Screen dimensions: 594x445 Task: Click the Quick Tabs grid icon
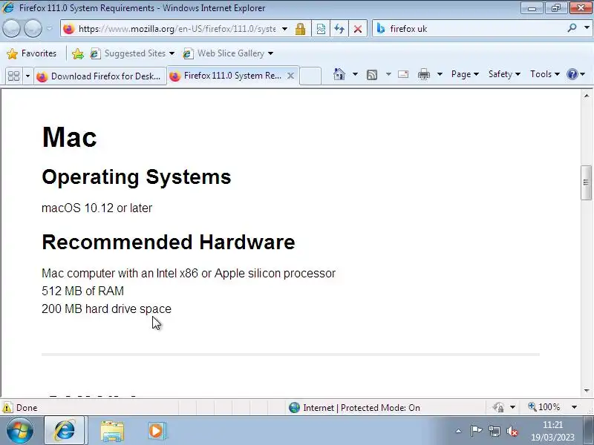click(13, 76)
